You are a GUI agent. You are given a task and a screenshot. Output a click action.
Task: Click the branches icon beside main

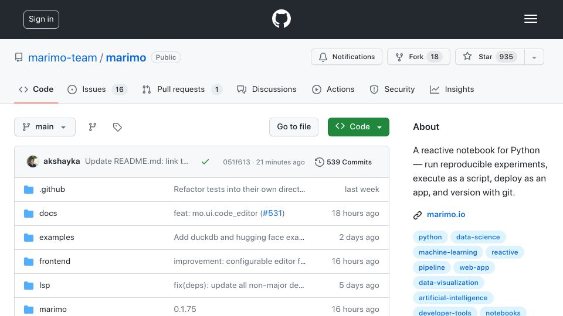pyautogui.click(x=93, y=127)
